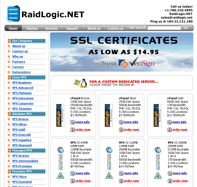Click green knot logo in VZ-64MB card

[x=60, y=176]
